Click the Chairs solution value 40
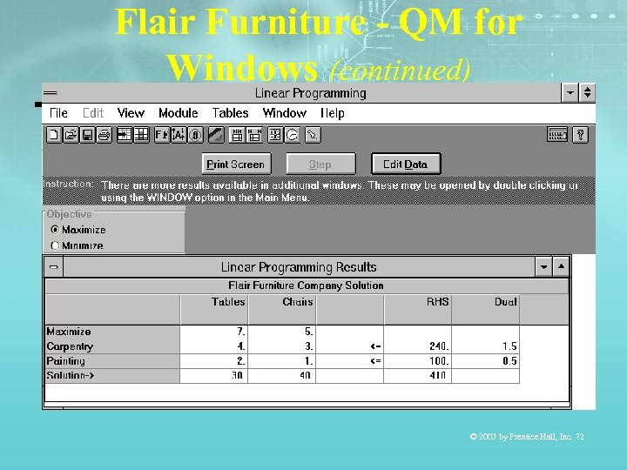This screenshot has width=627, height=470. 282,376
